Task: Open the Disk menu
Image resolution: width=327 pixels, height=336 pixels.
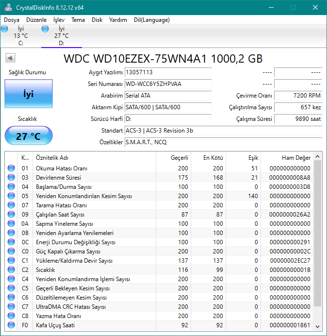Action: (97, 20)
